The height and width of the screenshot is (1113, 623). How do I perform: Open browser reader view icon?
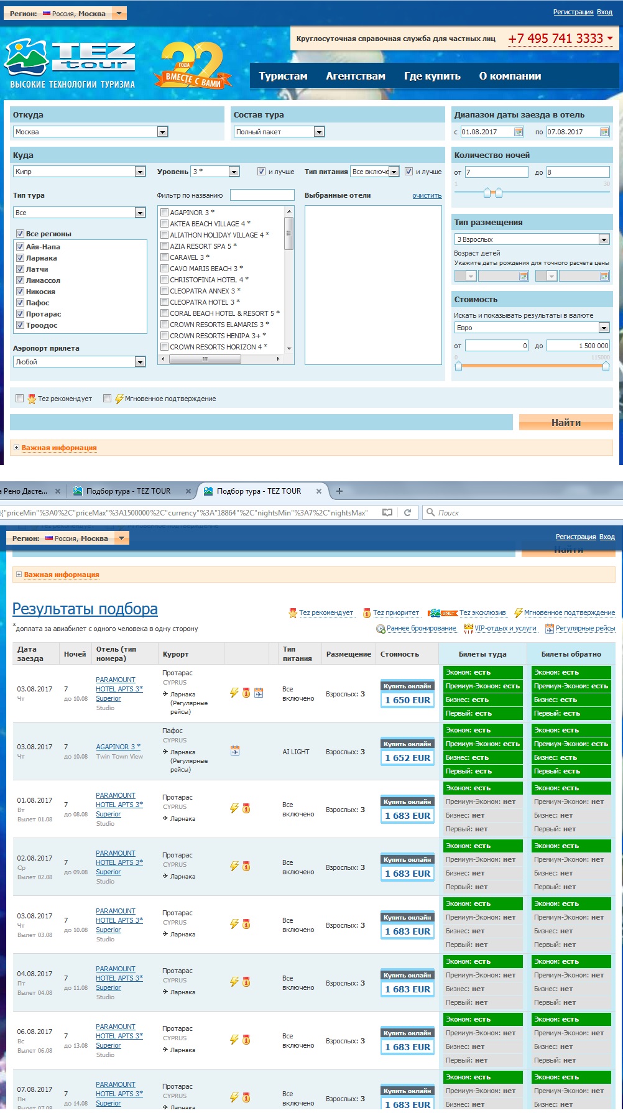(x=387, y=512)
